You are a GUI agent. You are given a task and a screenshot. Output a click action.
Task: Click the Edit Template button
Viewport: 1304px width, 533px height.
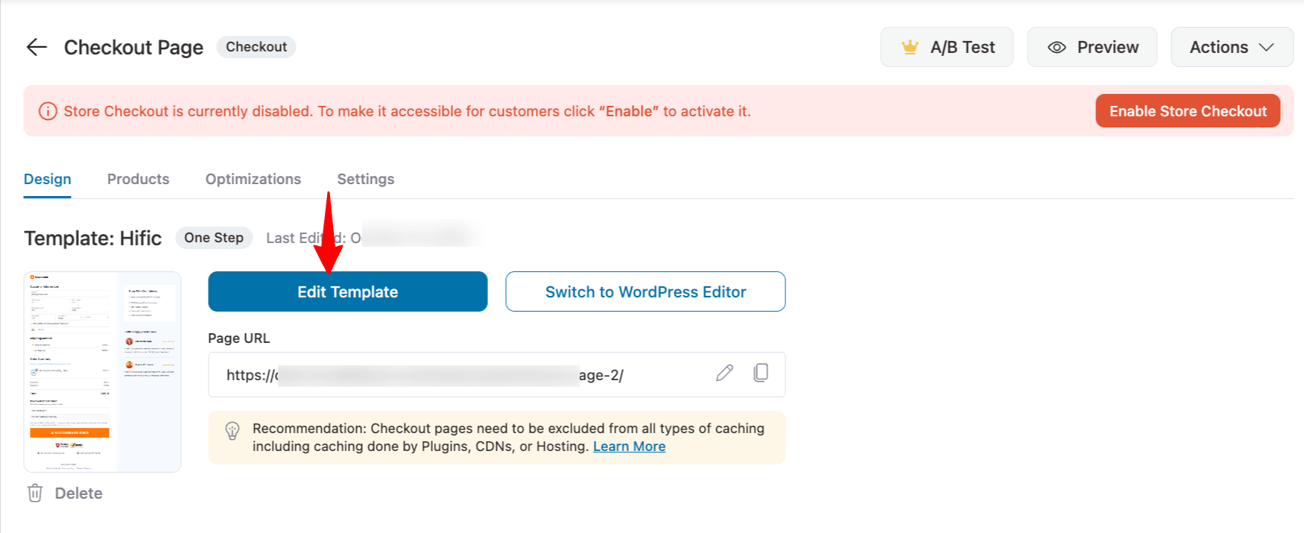[347, 291]
